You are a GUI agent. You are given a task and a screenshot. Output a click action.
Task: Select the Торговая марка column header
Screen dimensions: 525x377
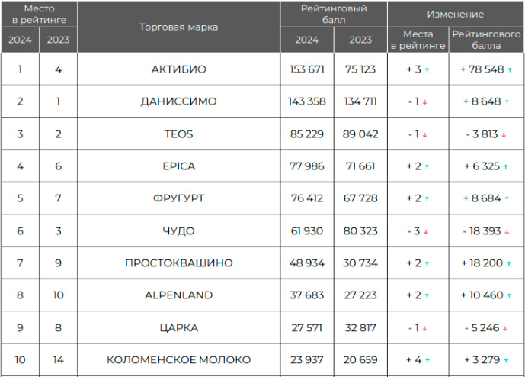pyautogui.click(x=179, y=27)
